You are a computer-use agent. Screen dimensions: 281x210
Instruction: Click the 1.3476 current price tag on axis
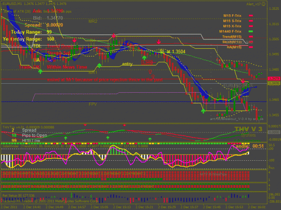pyautogui.click(x=274, y=83)
